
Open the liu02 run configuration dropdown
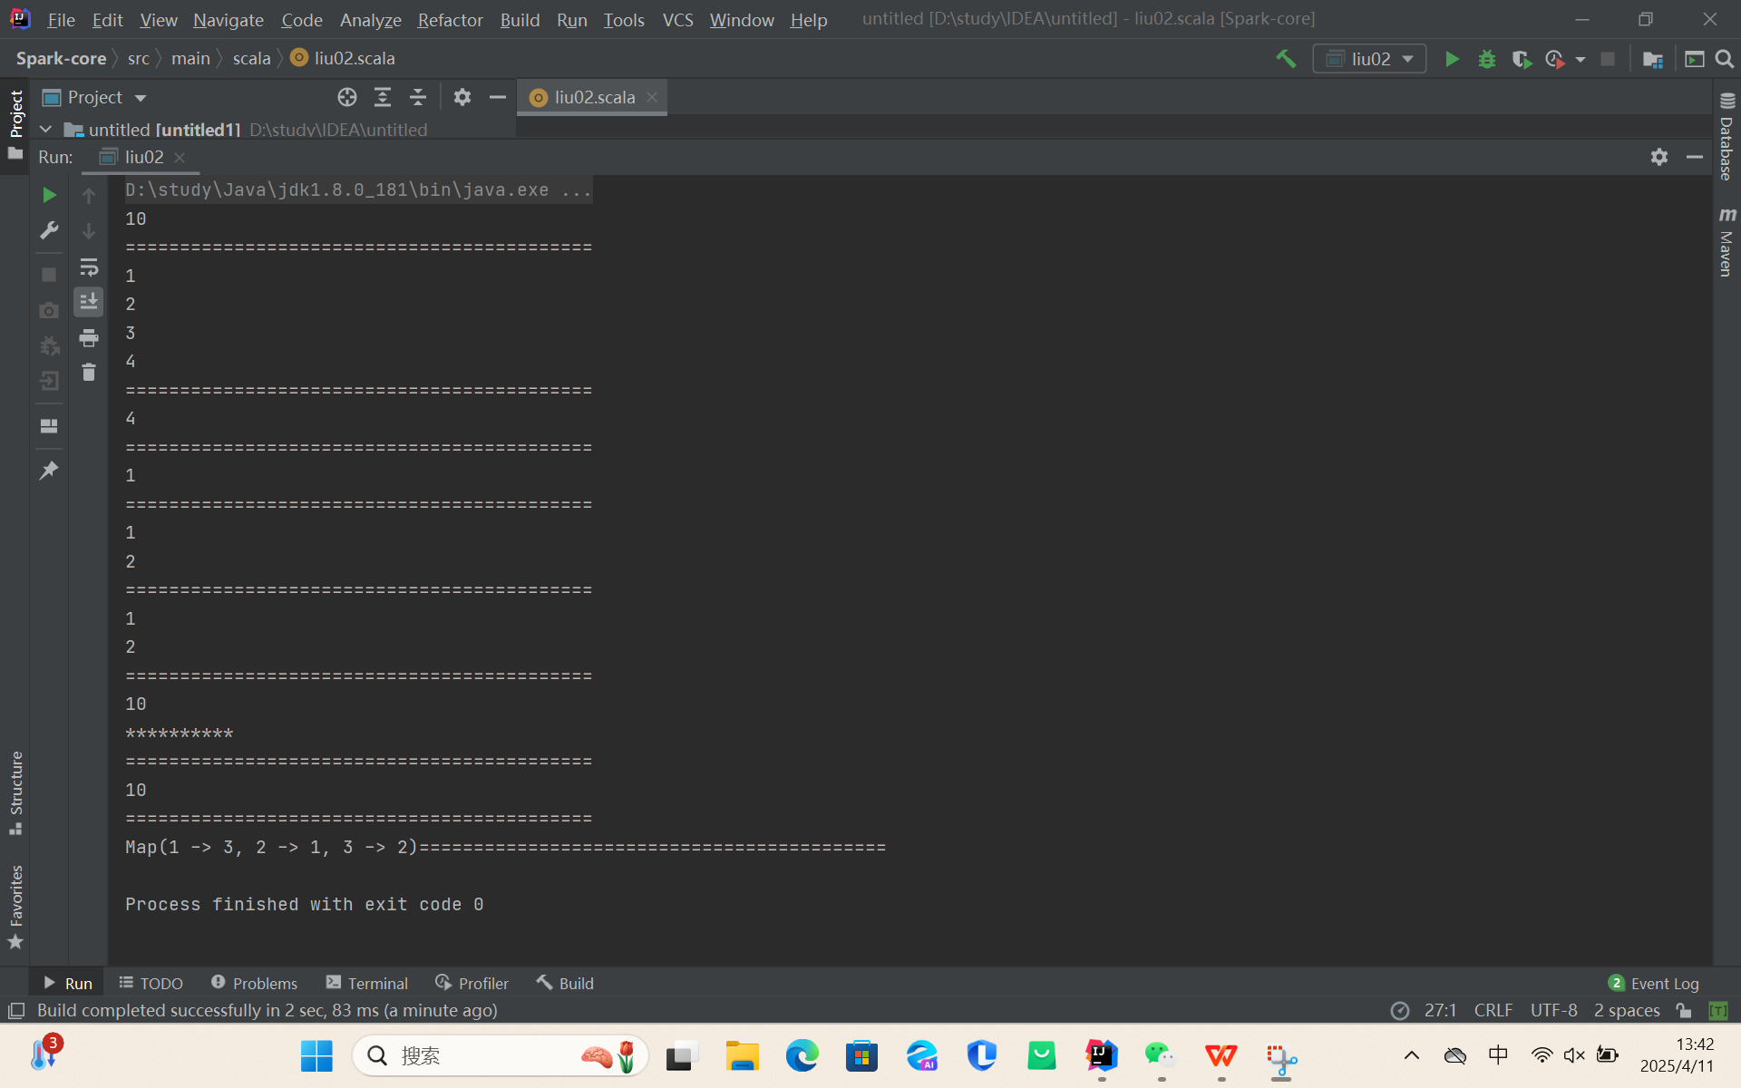[x=1369, y=59]
